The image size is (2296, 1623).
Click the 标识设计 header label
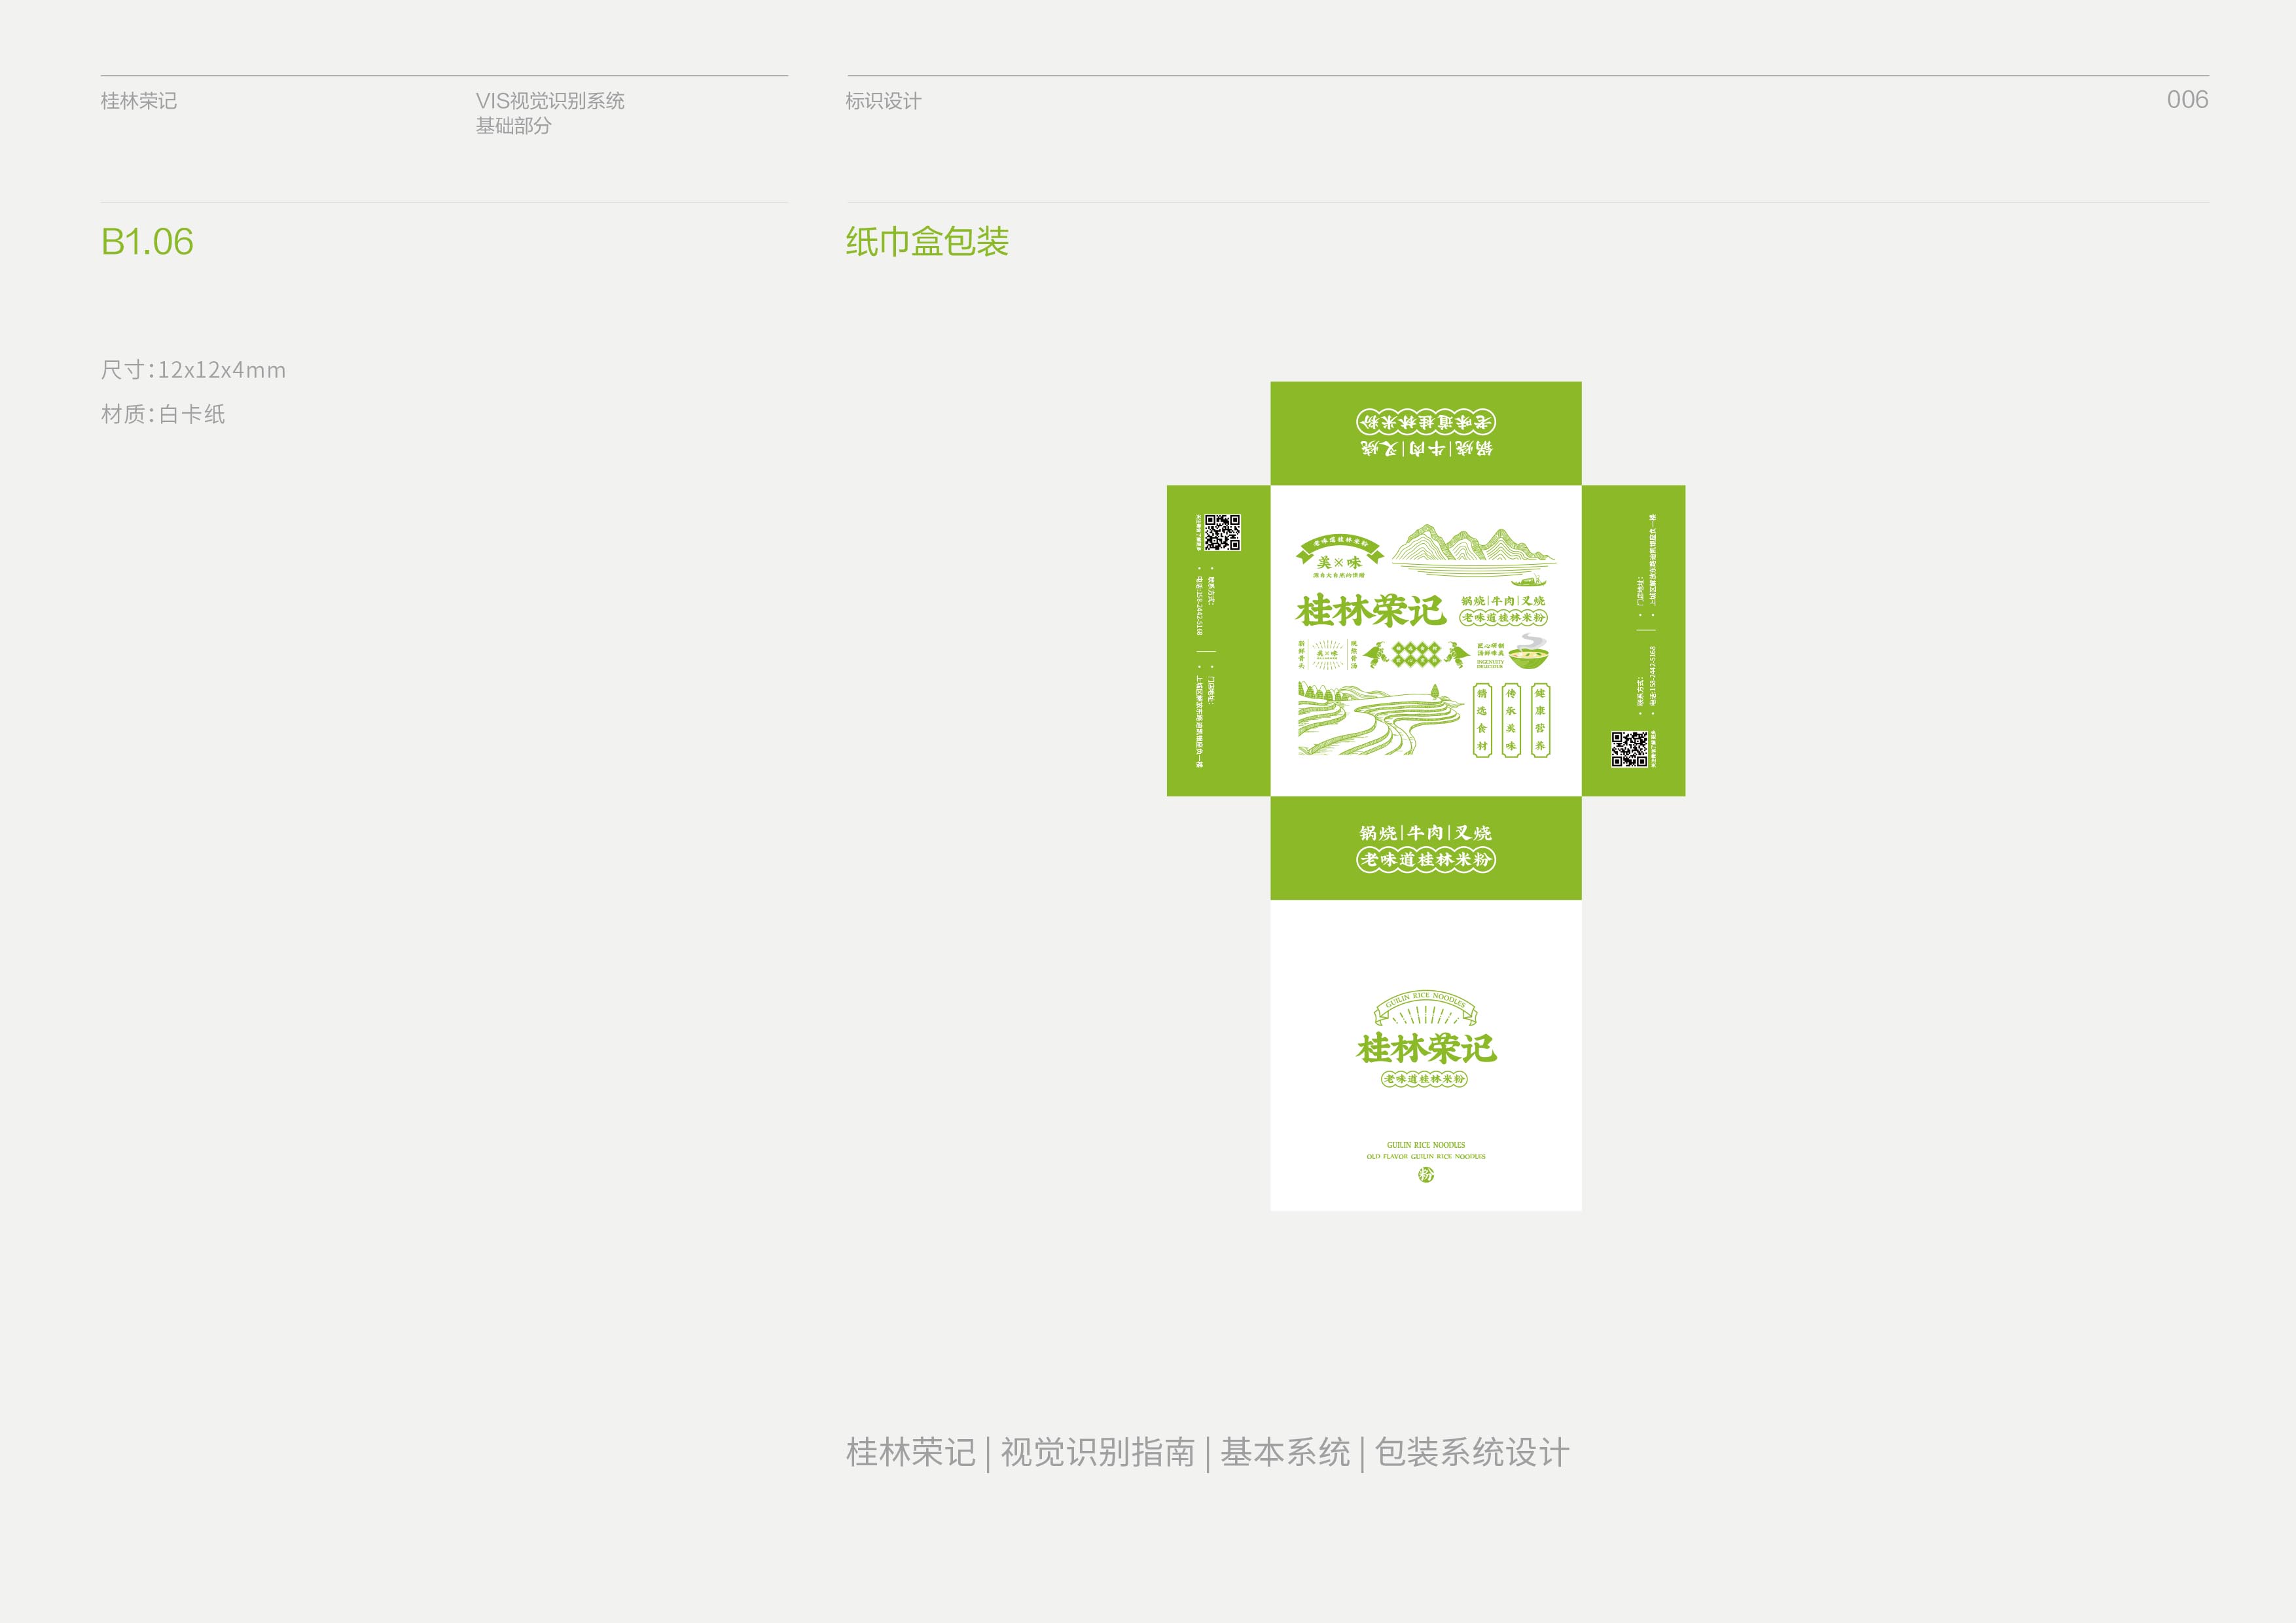(x=883, y=101)
